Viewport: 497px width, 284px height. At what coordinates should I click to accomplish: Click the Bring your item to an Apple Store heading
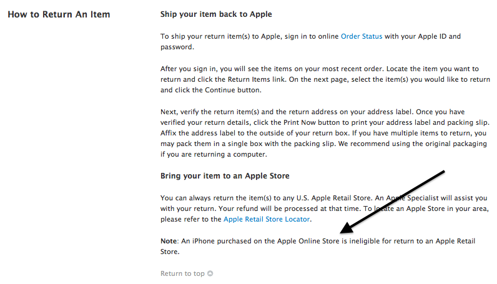[x=225, y=176]
